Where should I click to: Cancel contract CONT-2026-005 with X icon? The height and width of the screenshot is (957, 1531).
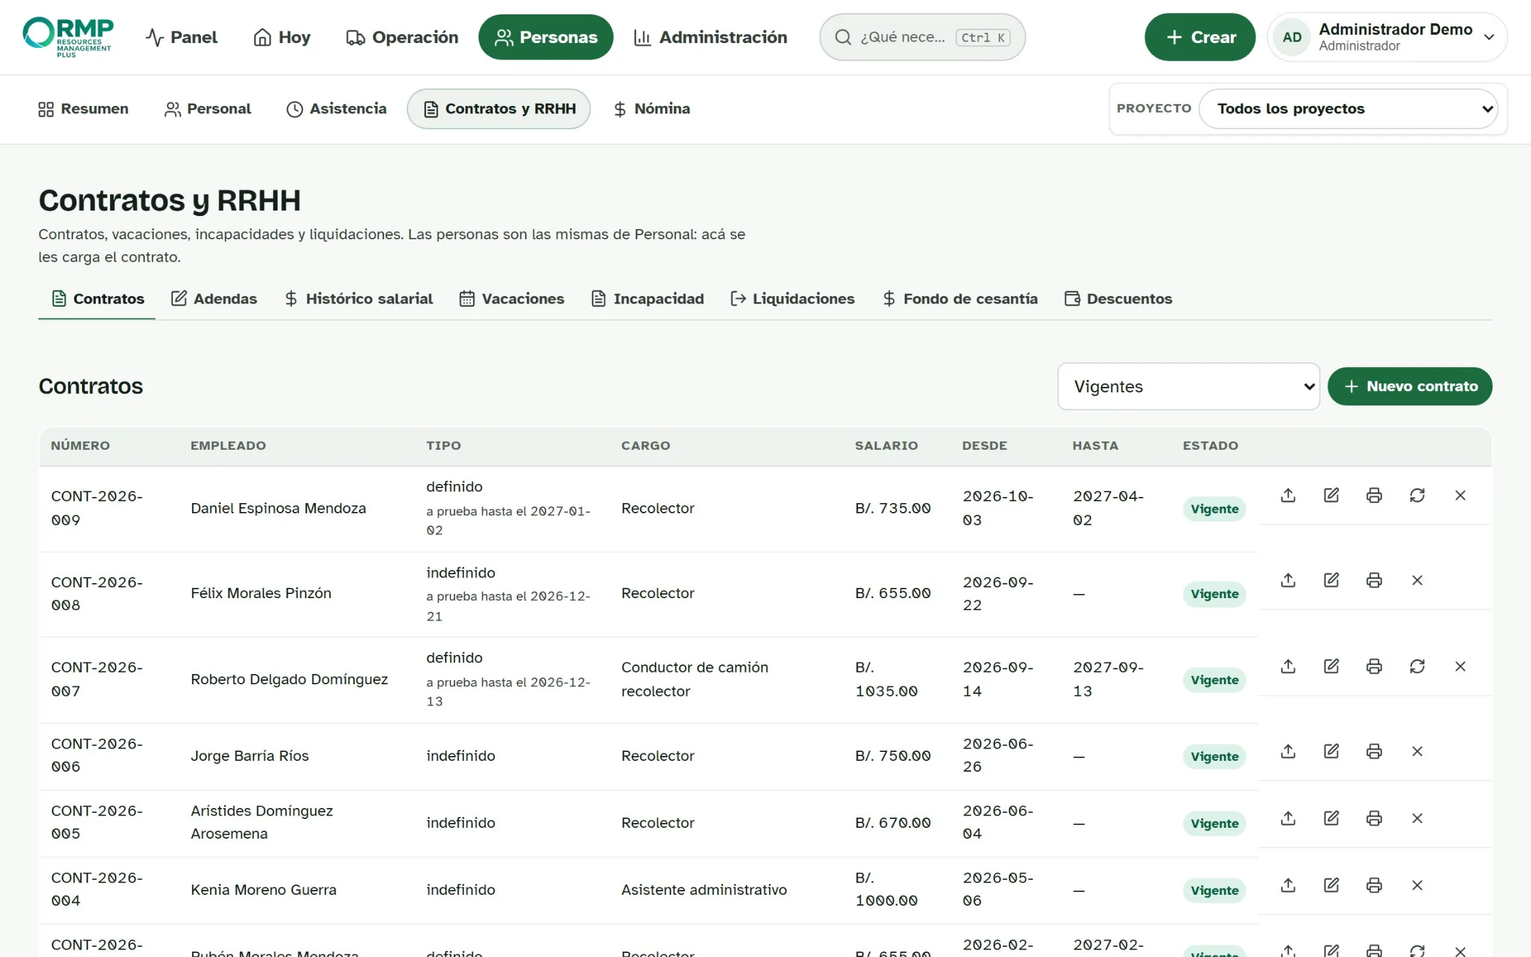(1418, 818)
